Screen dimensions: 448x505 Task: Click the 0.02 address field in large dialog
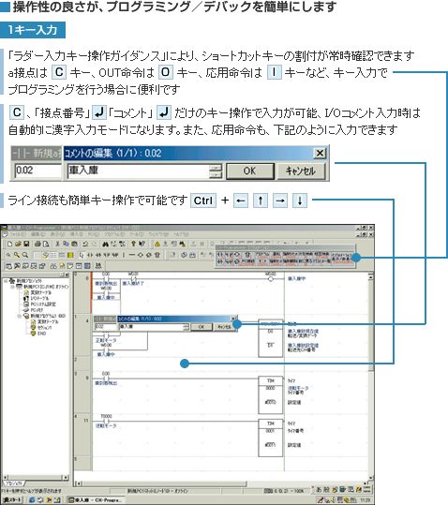pyautogui.click(x=37, y=171)
